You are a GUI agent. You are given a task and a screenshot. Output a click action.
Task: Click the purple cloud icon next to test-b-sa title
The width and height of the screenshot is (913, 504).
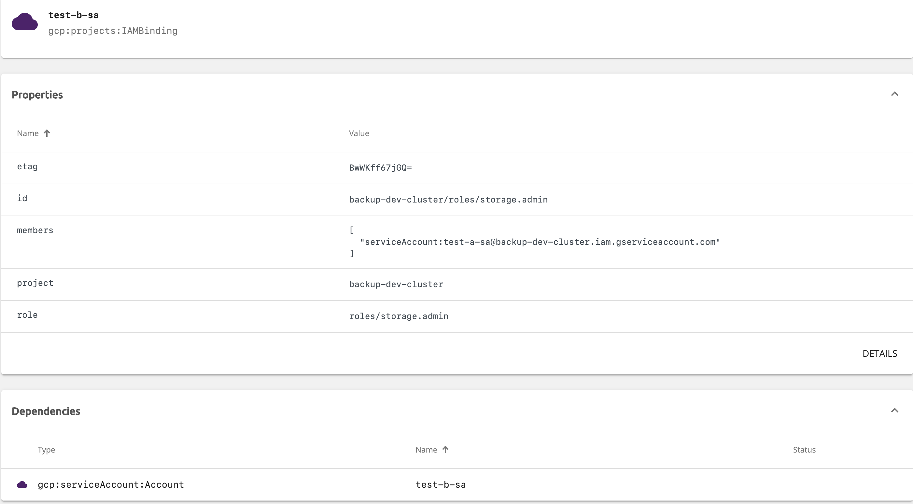coord(24,22)
